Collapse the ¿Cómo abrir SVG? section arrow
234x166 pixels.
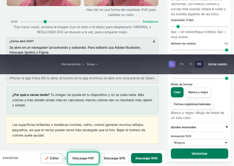pos(154,41)
